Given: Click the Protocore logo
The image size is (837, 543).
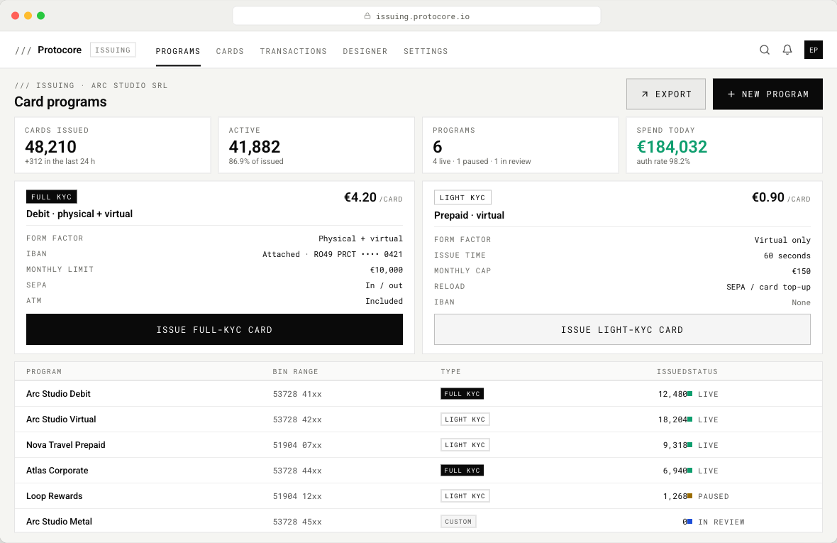Looking at the screenshot, I should pos(48,50).
